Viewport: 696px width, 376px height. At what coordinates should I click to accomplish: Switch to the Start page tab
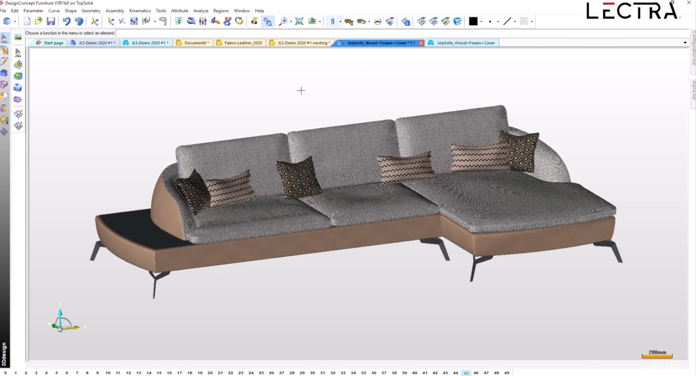[53, 43]
